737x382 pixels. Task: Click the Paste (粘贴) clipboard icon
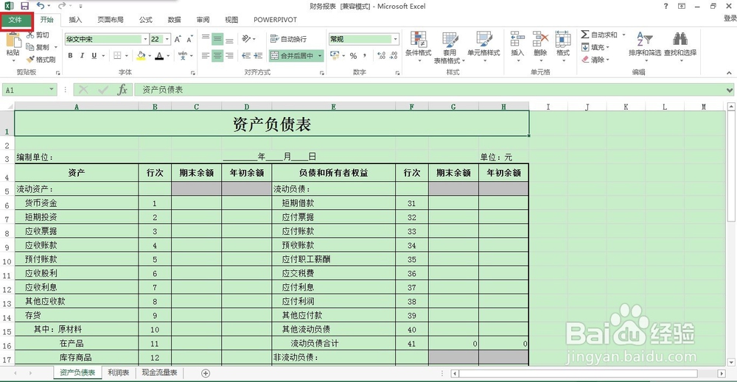click(13, 40)
